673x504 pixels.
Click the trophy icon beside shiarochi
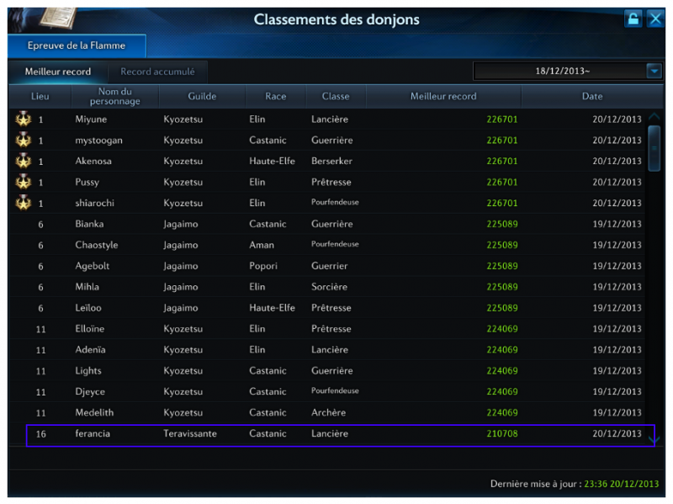(x=23, y=204)
